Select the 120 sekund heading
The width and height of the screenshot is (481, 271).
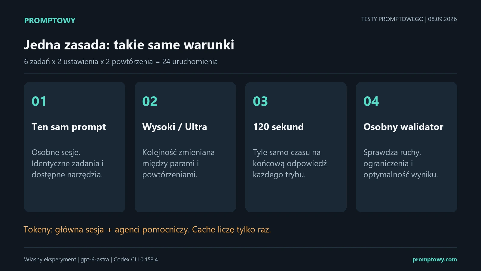click(278, 127)
